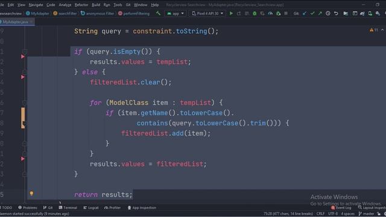
Task: Click MyAdapter in the navigation breadcrumb
Action: [x=37, y=13]
